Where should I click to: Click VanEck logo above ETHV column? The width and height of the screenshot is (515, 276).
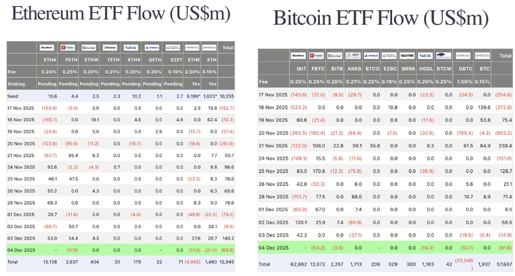coord(131,47)
